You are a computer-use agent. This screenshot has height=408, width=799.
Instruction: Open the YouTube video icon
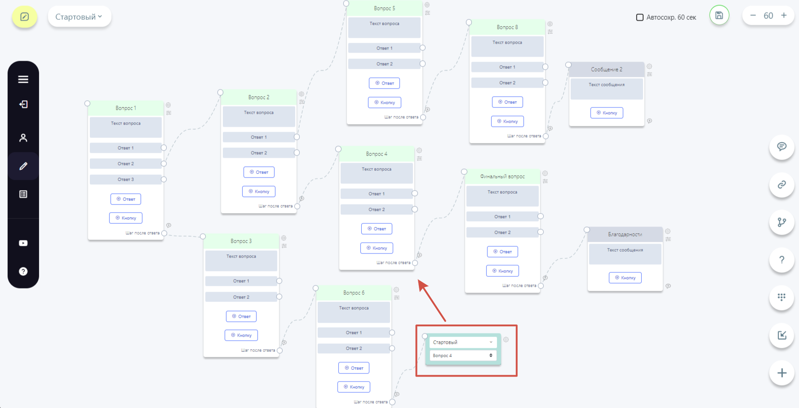coord(23,243)
